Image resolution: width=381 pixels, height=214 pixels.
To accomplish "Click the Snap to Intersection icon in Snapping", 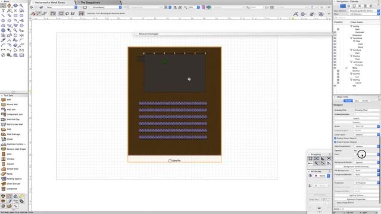I will (x=329, y=159).
